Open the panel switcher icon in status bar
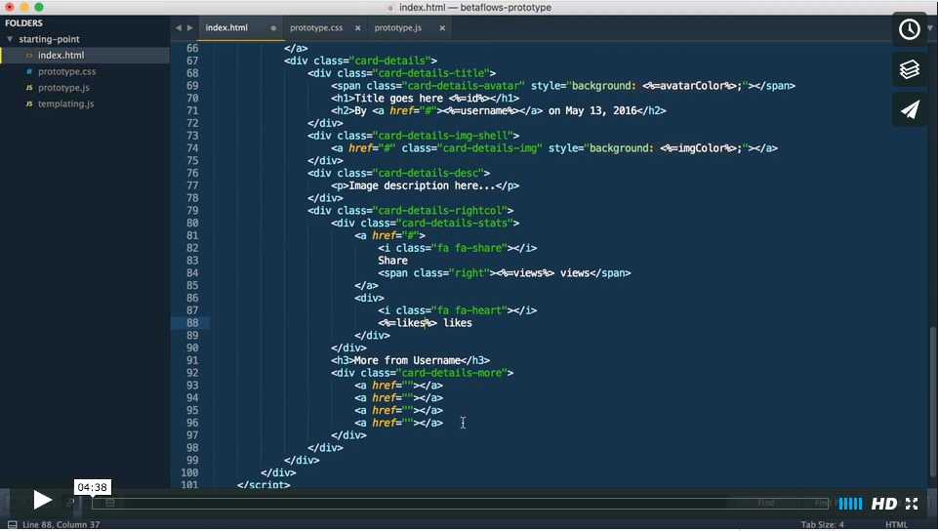This screenshot has height=531, width=938. (x=12, y=524)
